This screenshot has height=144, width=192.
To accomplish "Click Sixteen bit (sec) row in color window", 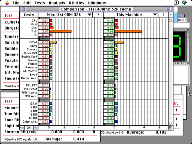I will point(50,132).
